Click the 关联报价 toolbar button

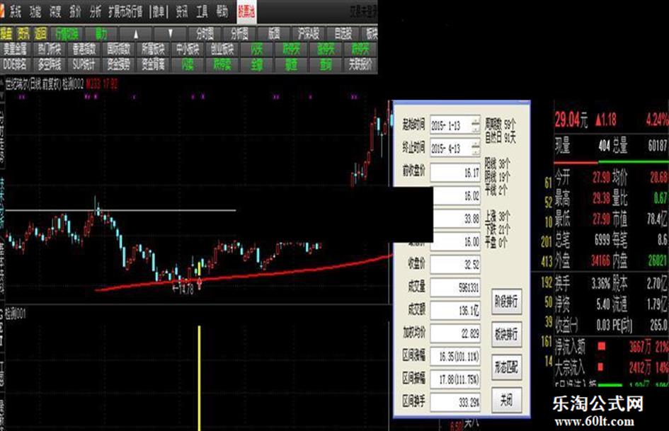click(x=360, y=64)
